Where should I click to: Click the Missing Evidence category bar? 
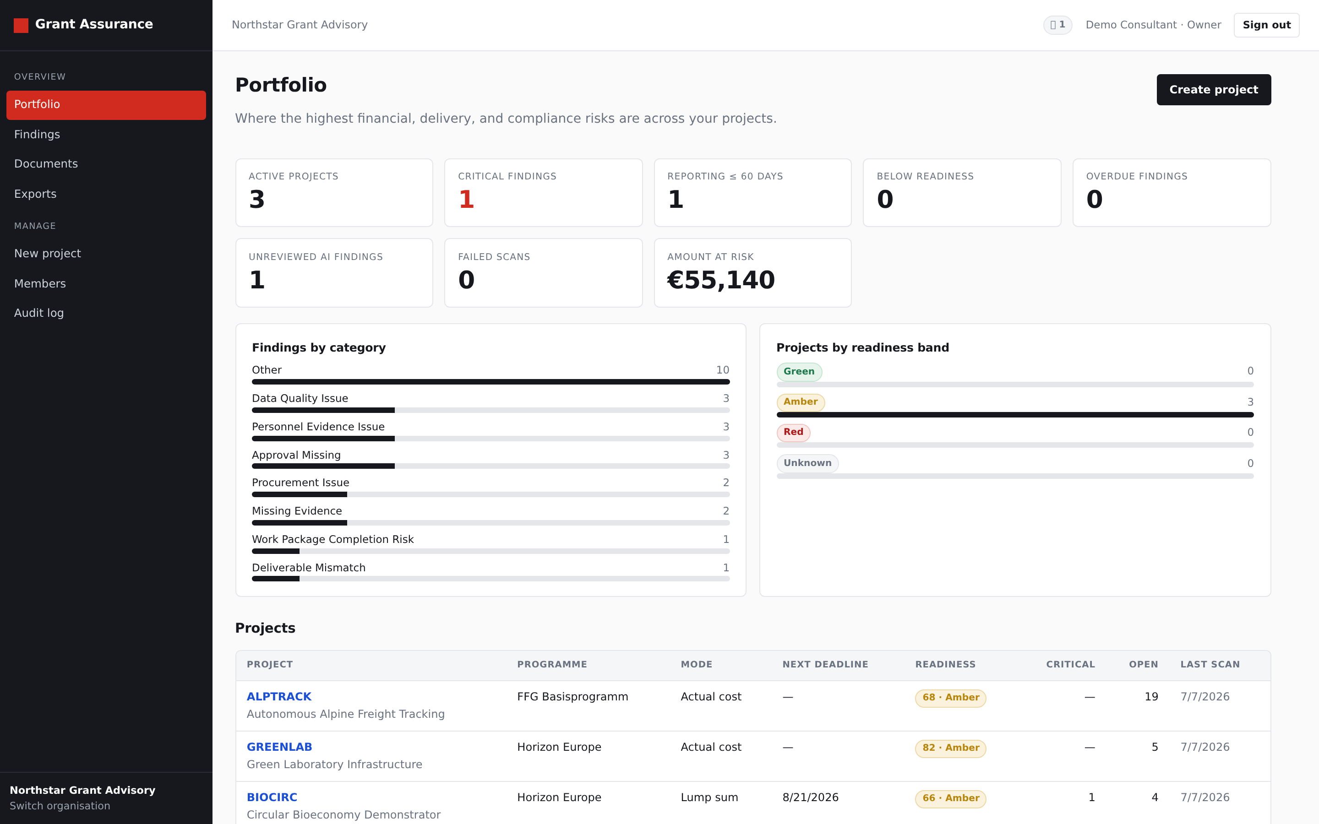[491, 523]
